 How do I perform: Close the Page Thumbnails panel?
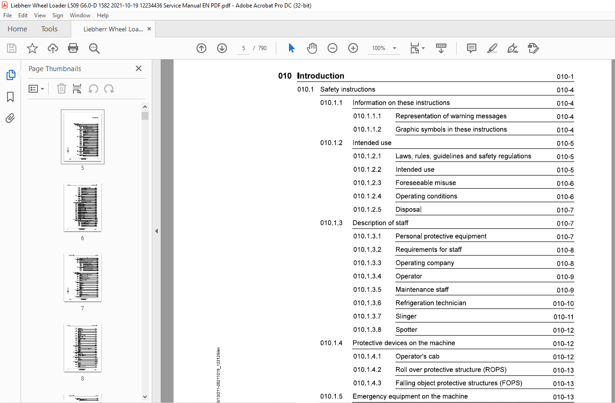coord(139,68)
